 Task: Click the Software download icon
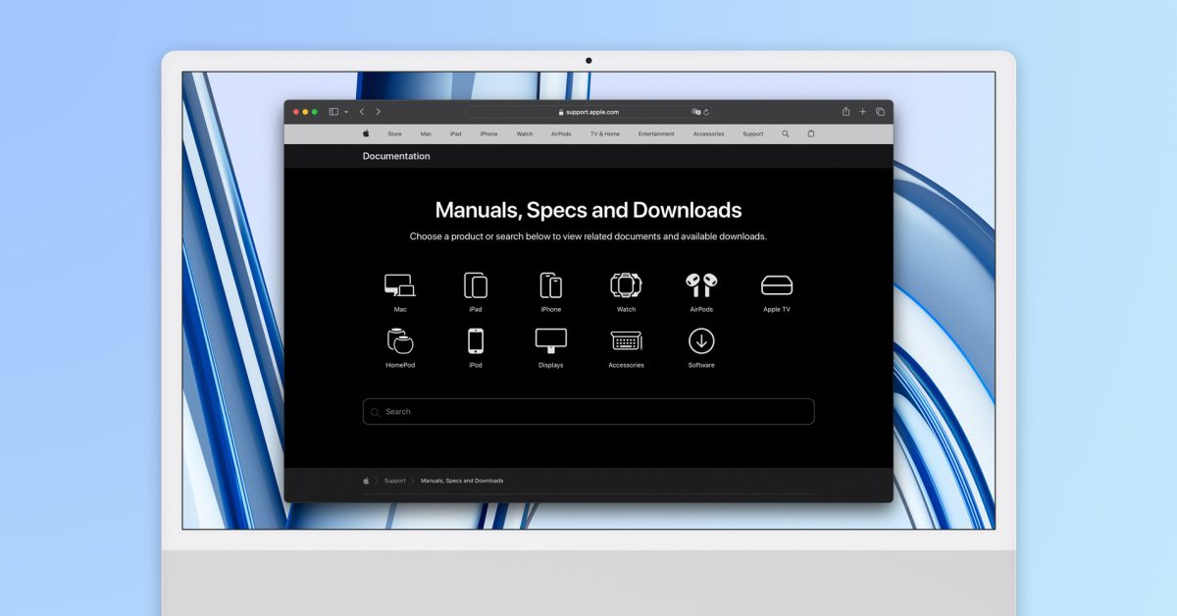point(701,341)
